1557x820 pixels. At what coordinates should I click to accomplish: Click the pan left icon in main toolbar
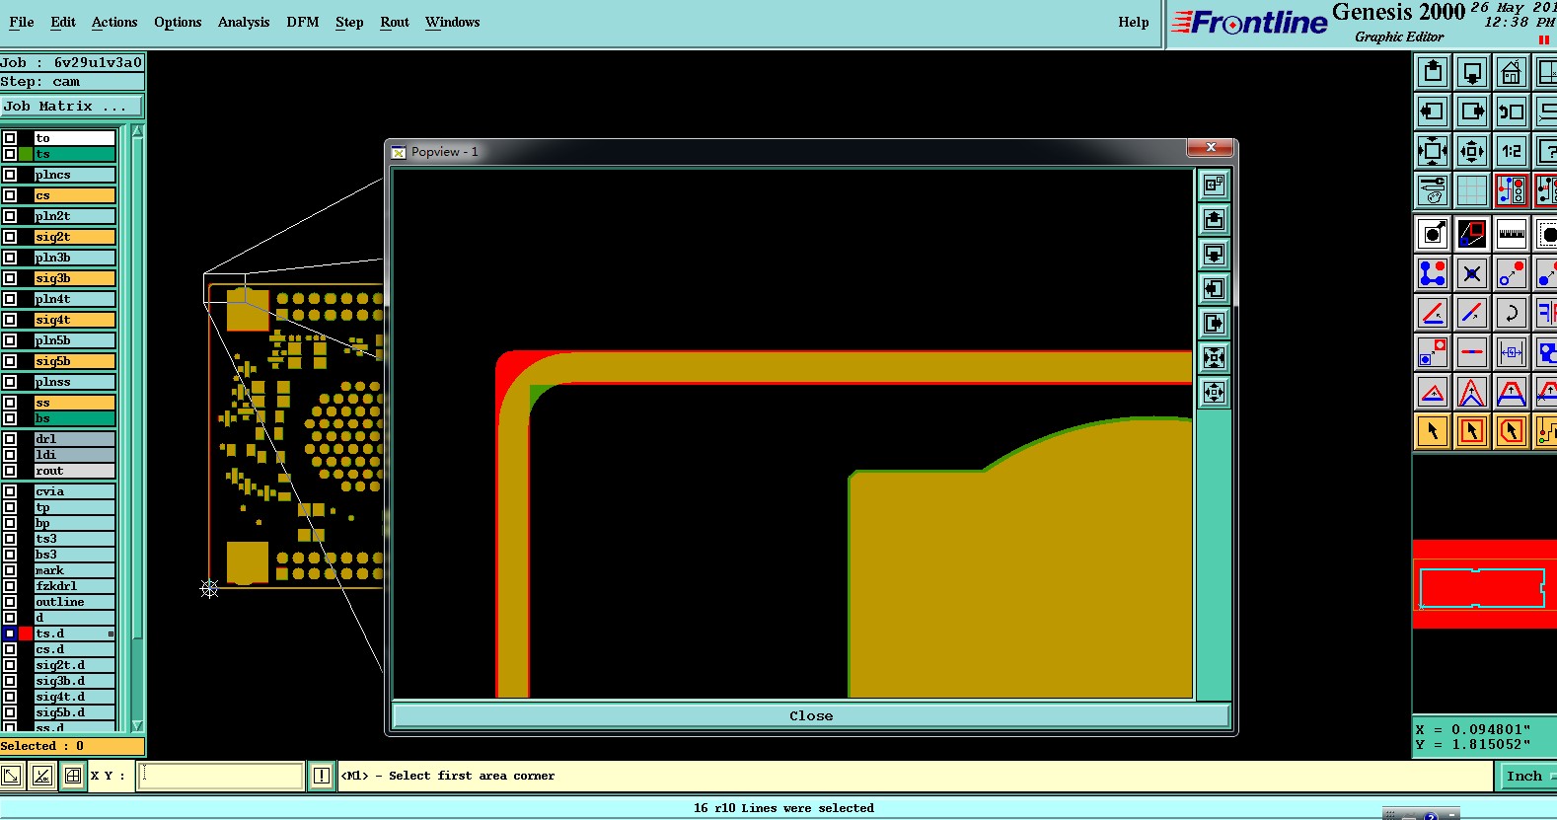(1433, 112)
